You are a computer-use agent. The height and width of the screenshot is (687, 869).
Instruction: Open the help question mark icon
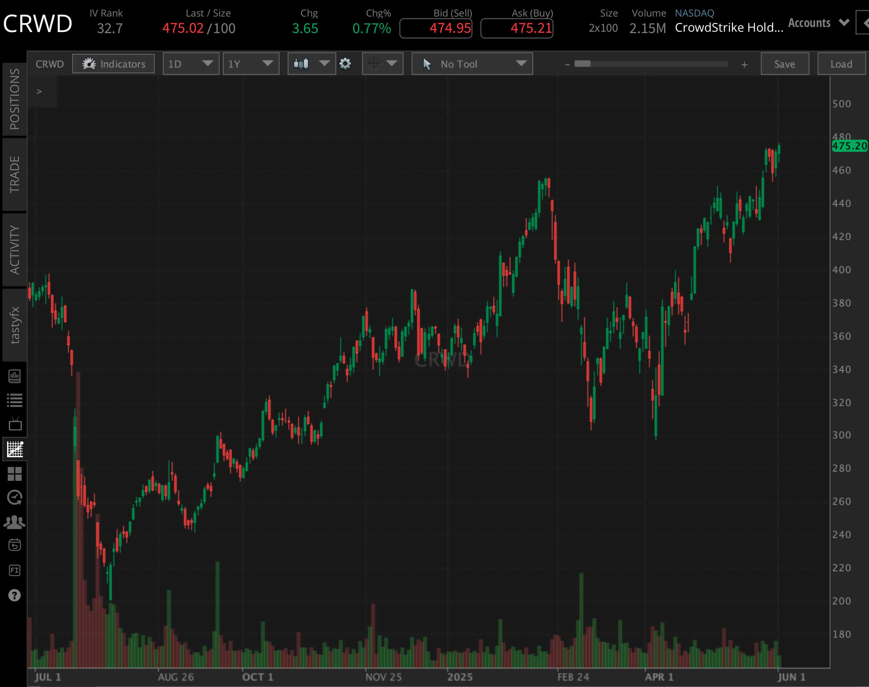(15, 595)
